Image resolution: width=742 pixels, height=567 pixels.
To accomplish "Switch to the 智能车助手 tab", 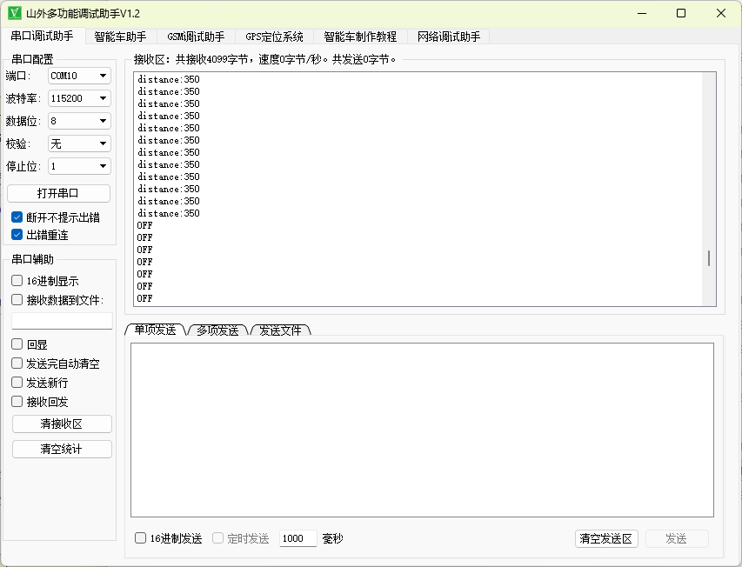I will coord(120,37).
